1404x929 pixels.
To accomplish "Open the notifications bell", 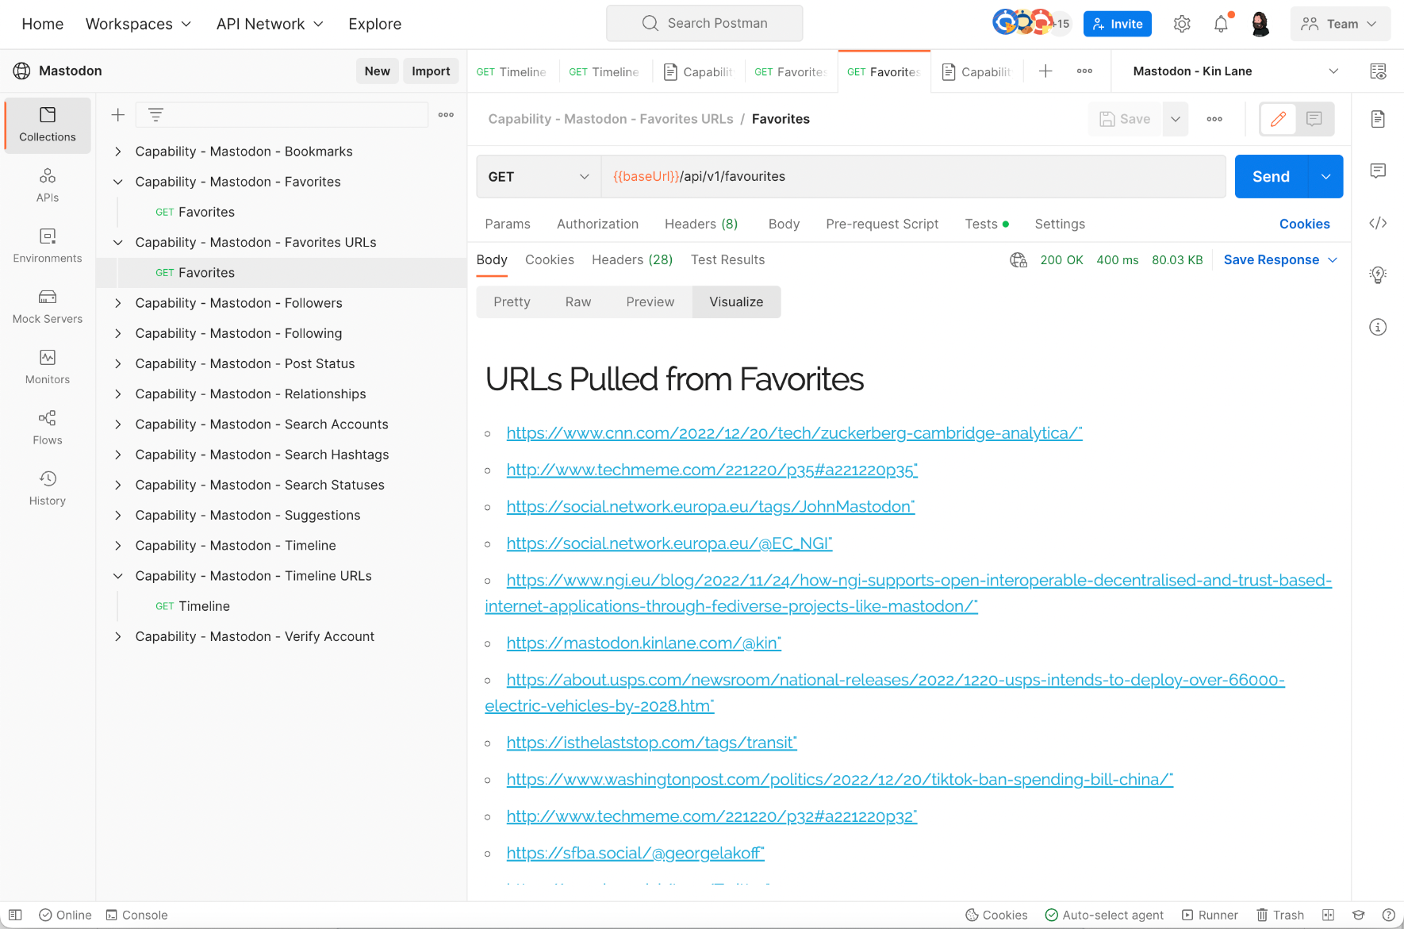I will 1222,24.
